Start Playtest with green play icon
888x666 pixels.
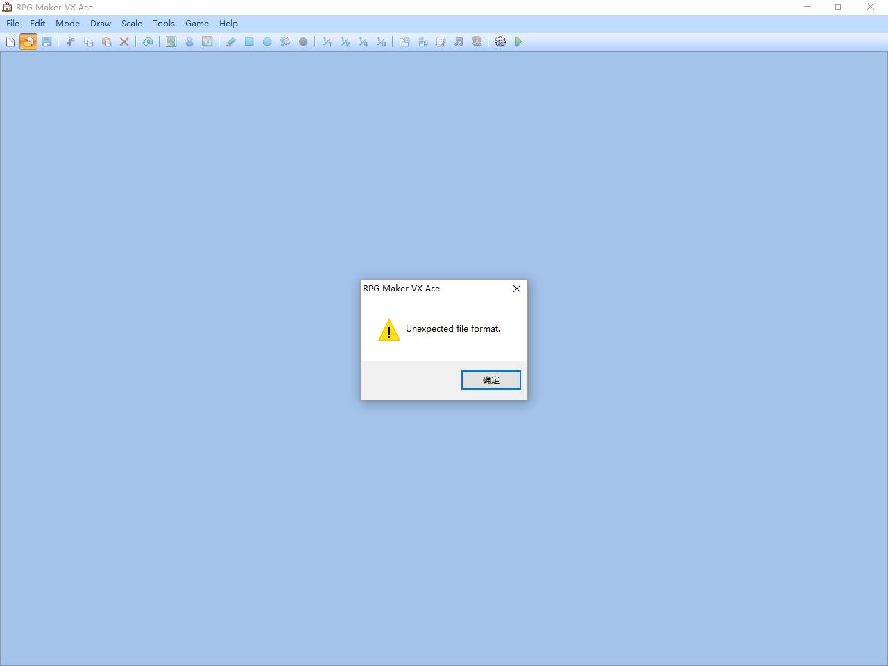point(518,42)
